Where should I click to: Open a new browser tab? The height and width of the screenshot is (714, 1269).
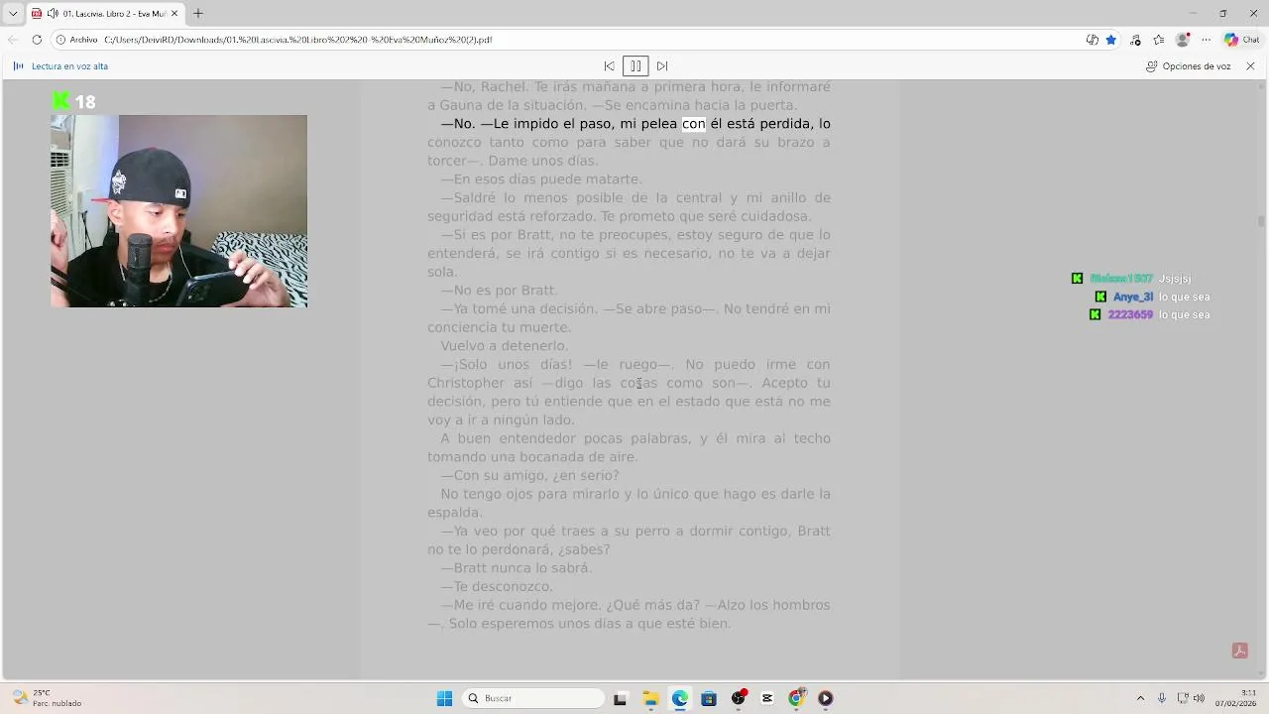tap(198, 14)
